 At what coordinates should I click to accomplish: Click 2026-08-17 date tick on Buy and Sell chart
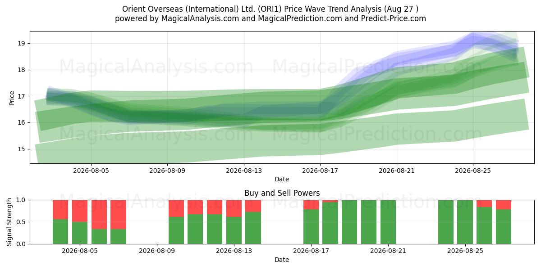[311, 251]
